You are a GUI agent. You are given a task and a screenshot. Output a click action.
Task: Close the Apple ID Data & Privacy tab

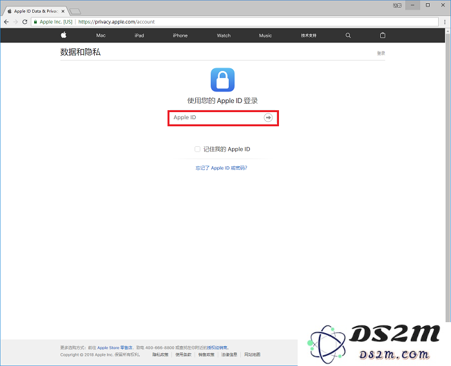63,11
